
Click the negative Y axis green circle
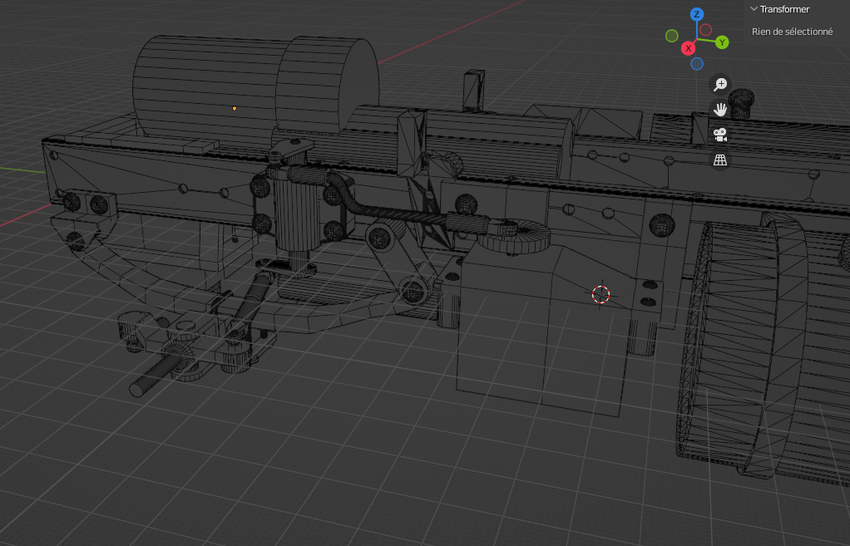point(672,37)
